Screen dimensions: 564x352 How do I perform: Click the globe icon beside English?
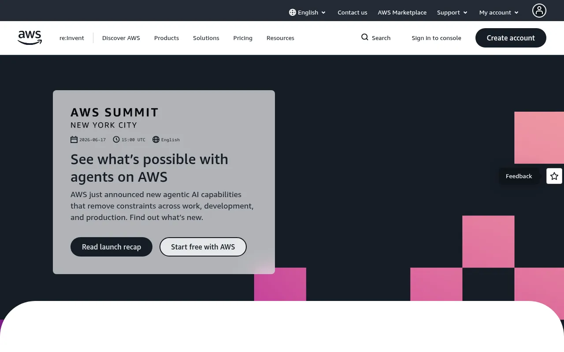pyautogui.click(x=293, y=12)
